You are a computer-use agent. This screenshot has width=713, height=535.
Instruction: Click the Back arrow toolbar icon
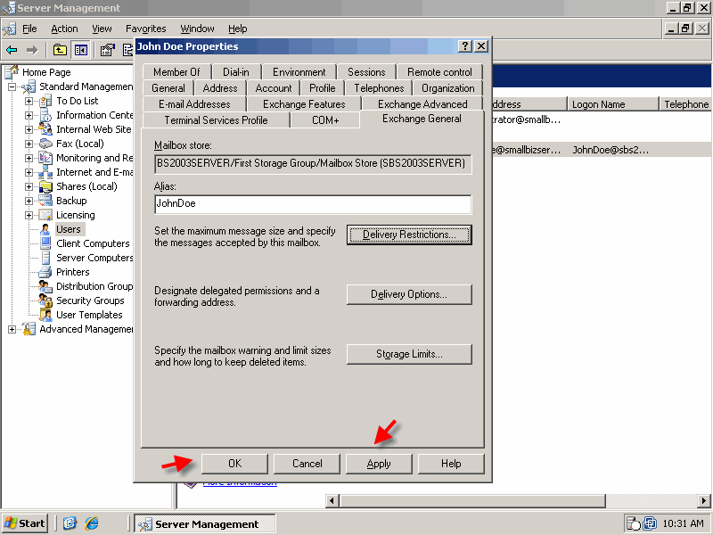tap(12, 50)
